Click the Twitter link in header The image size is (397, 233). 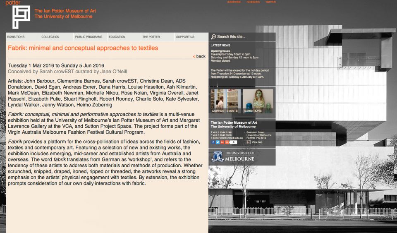pos(270,2)
